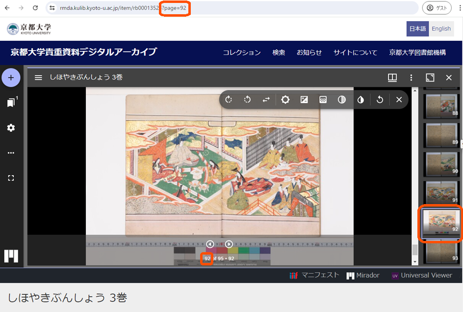Adjust image brightness
This screenshot has height=312, width=463.
pos(285,100)
